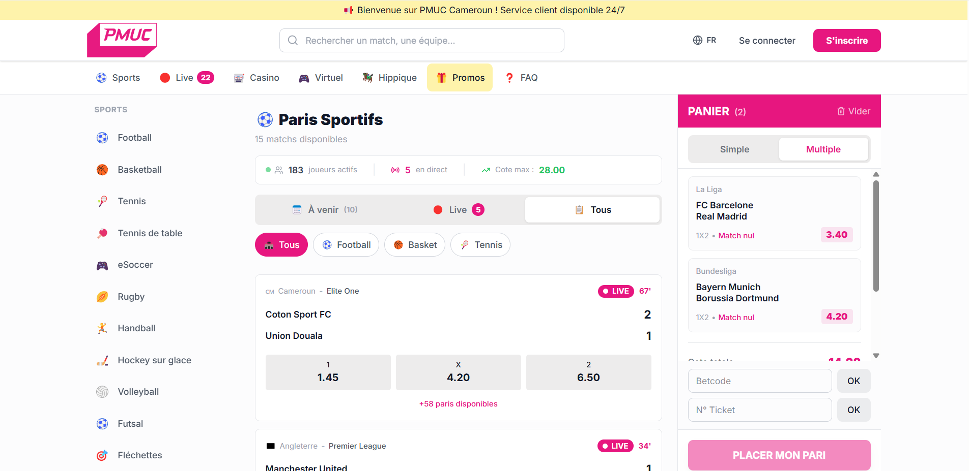Screen dimensions: 969x471
Task: Filter matches by Basket chip
Action: pos(415,245)
